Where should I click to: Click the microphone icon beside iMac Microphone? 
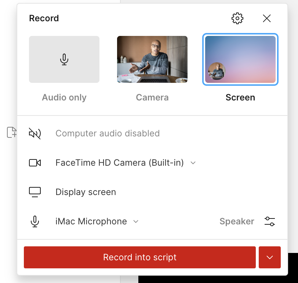(34, 221)
